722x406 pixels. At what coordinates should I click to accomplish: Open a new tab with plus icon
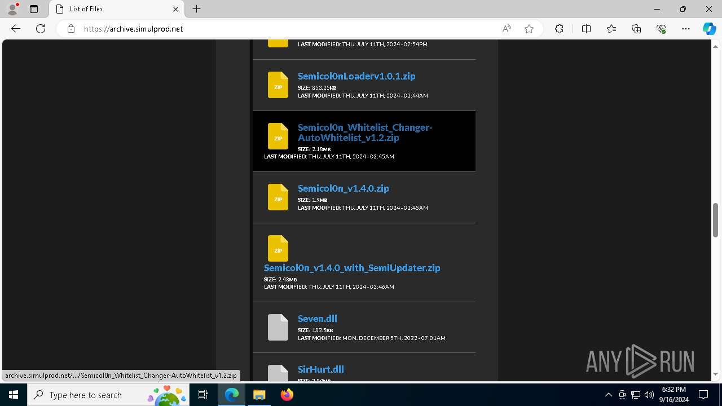(x=196, y=9)
